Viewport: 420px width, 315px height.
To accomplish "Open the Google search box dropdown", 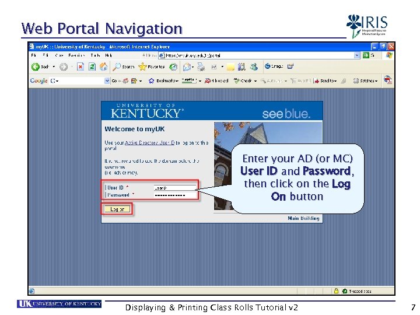I will pos(107,80).
